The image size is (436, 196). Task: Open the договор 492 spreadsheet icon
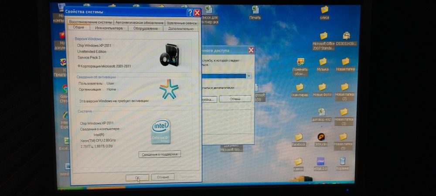coord(321,112)
